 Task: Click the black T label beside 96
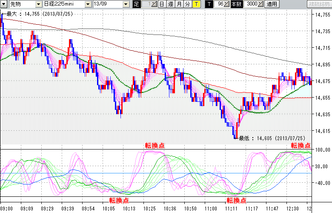pos(209,4)
